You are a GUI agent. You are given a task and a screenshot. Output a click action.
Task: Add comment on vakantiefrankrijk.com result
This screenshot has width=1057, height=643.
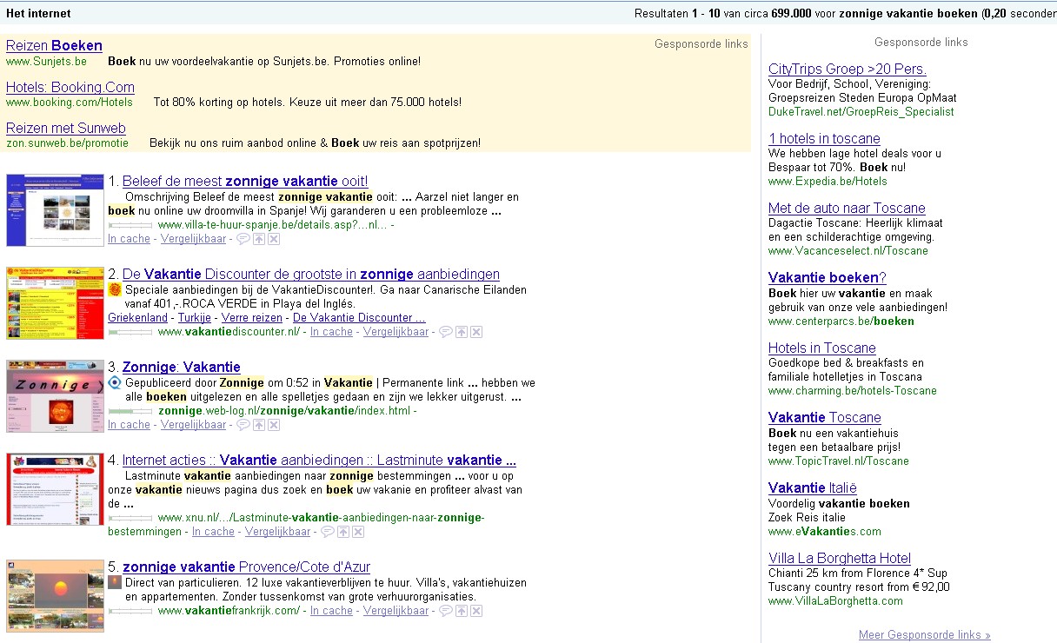click(446, 611)
